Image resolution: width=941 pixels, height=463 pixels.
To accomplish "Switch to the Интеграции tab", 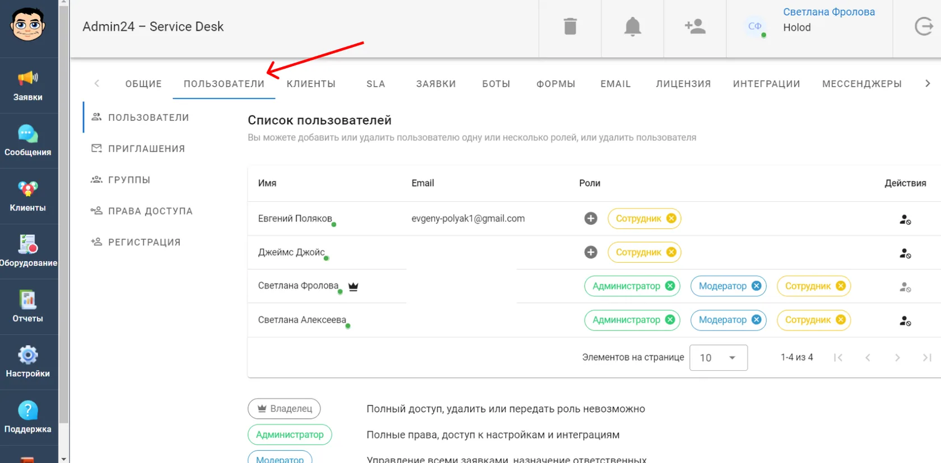I will click(766, 84).
